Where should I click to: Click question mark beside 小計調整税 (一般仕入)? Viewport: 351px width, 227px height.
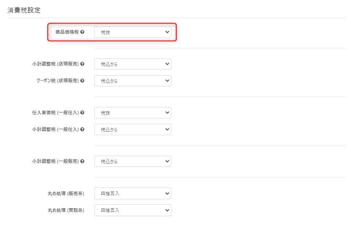click(82, 129)
